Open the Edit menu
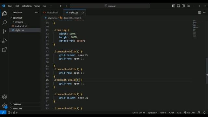The image size is (208, 117). point(17,6)
